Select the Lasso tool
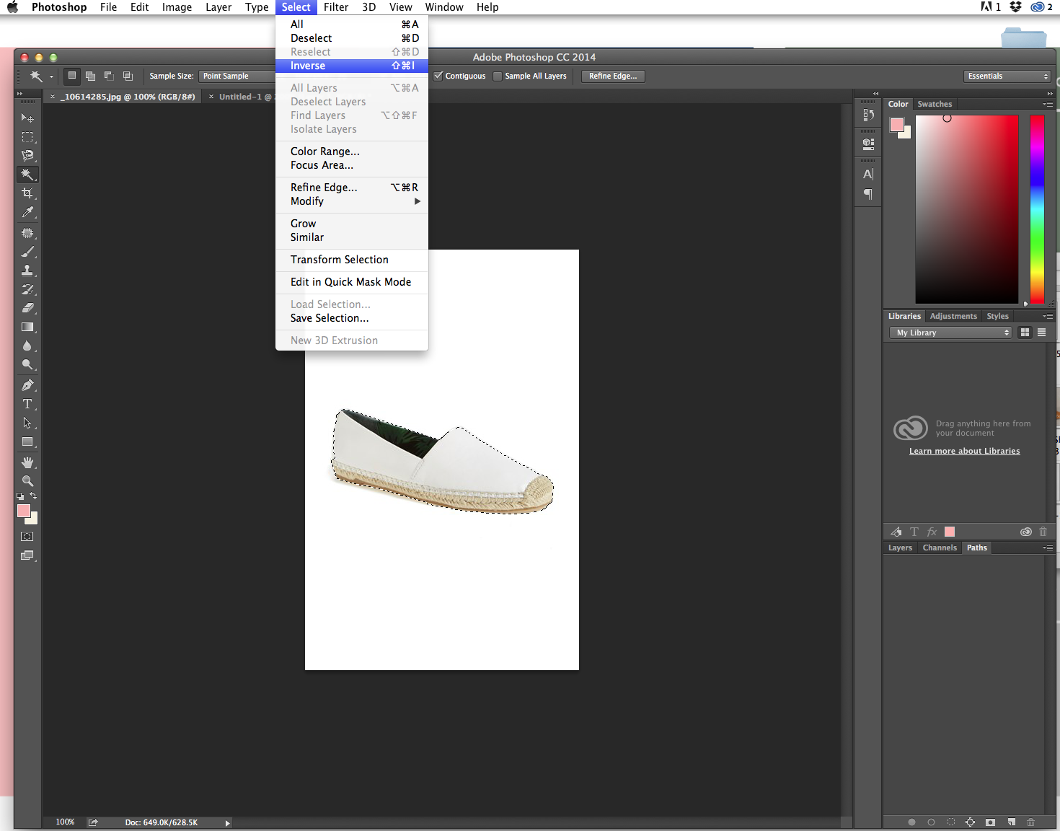1060x831 pixels. [27, 155]
